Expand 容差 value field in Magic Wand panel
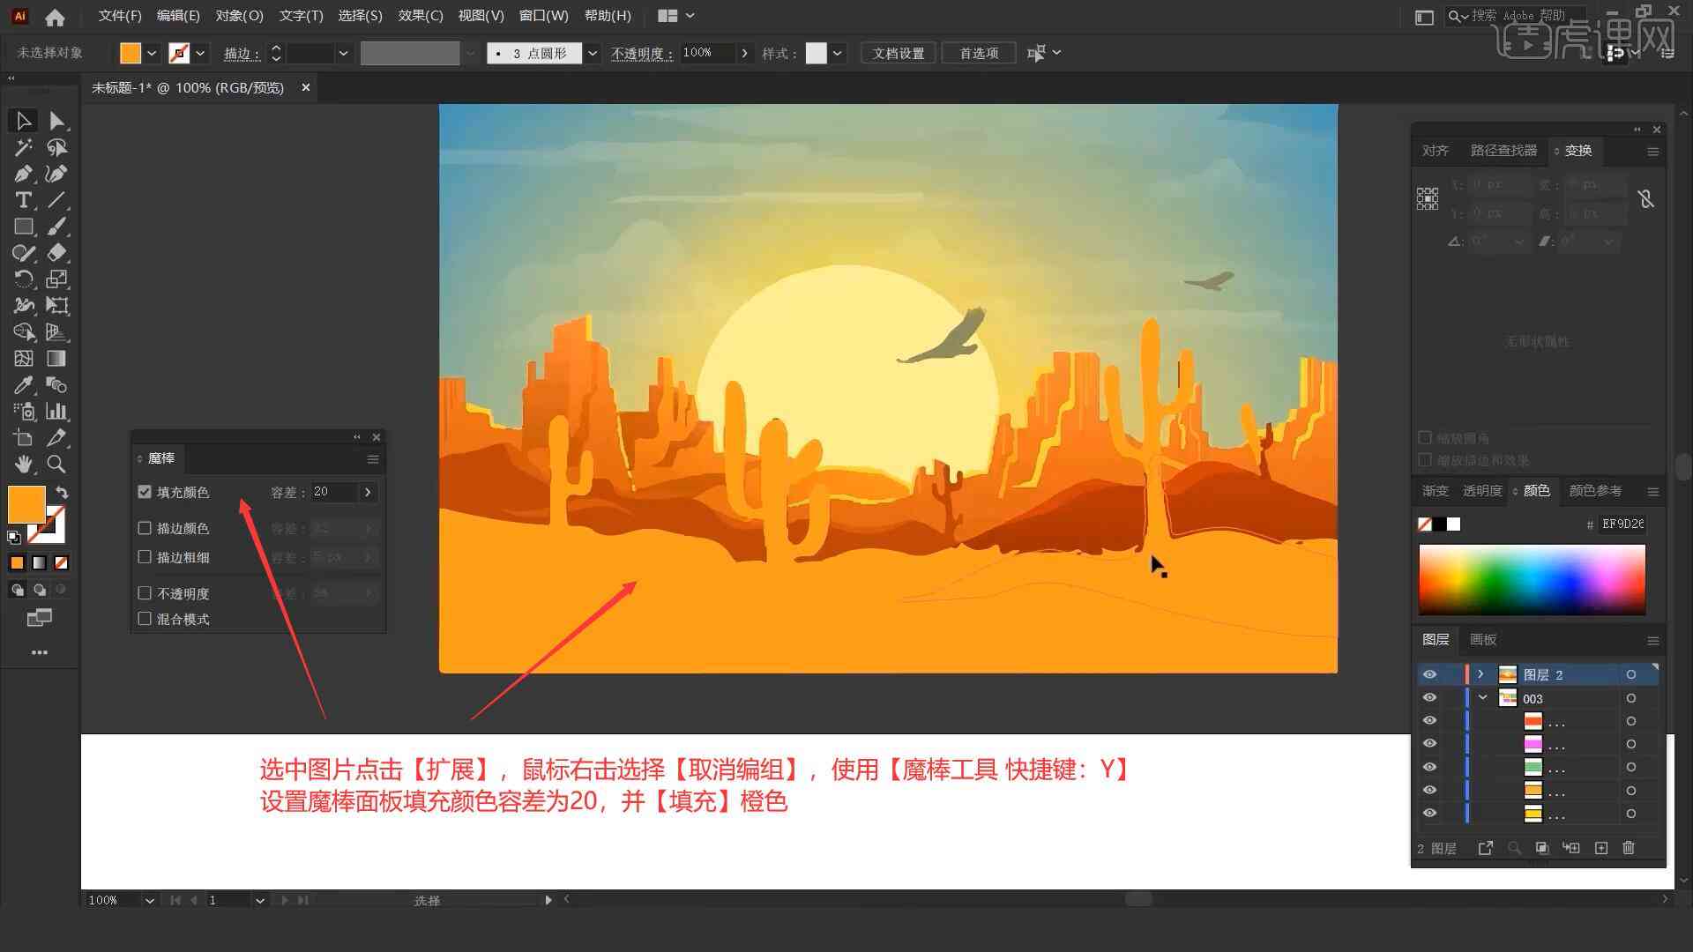This screenshot has height=952, width=1693. coord(369,492)
